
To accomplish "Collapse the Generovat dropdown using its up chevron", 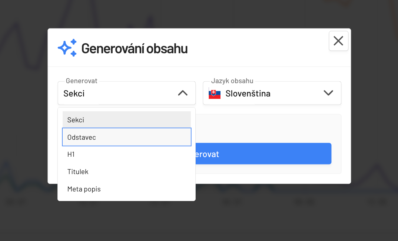I will coord(183,93).
